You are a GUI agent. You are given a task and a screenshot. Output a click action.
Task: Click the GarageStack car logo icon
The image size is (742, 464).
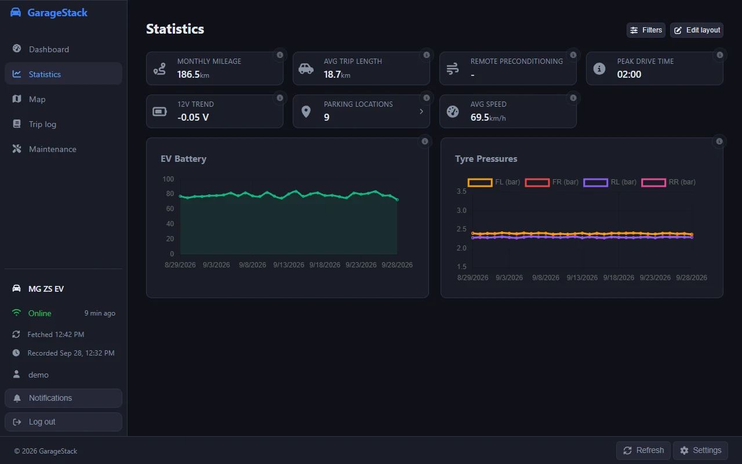pyautogui.click(x=16, y=13)
